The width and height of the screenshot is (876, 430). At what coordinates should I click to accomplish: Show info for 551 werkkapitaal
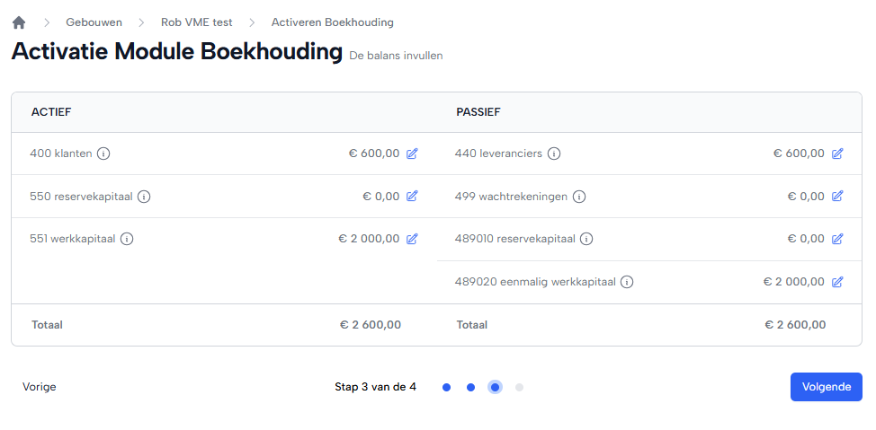tap(127, 239)
